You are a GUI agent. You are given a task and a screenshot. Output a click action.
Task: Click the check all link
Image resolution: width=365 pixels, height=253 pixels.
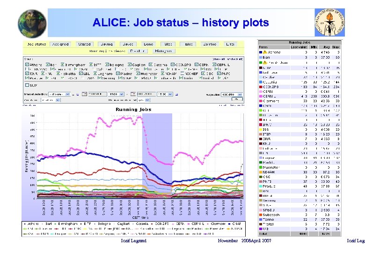click(x=219, y=59)
